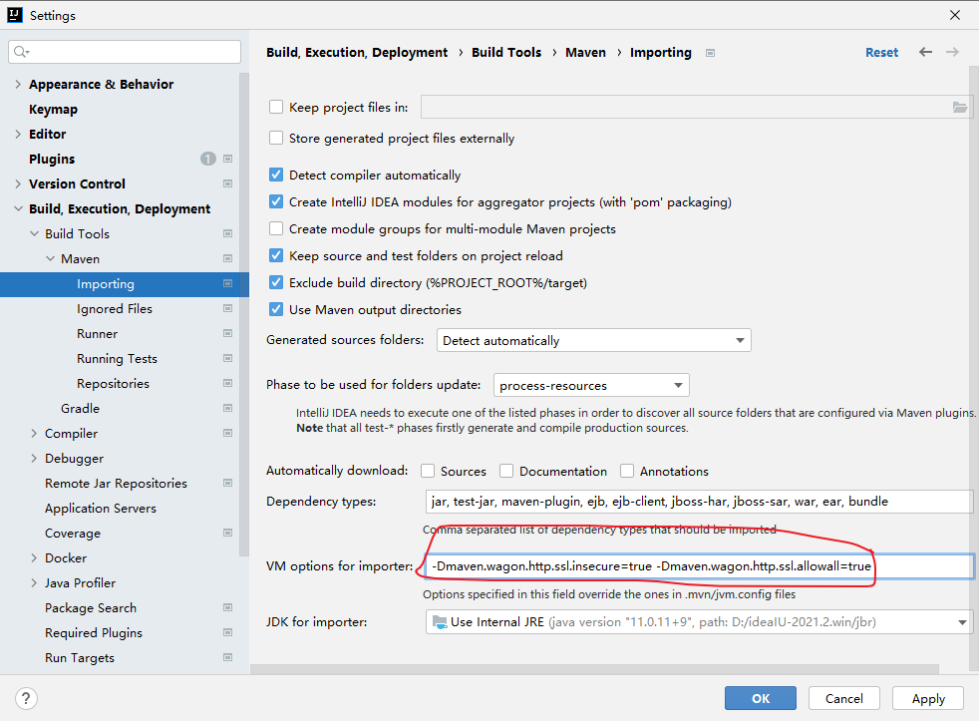
Task: Expand the Docker node
Action: coord(34,557)
